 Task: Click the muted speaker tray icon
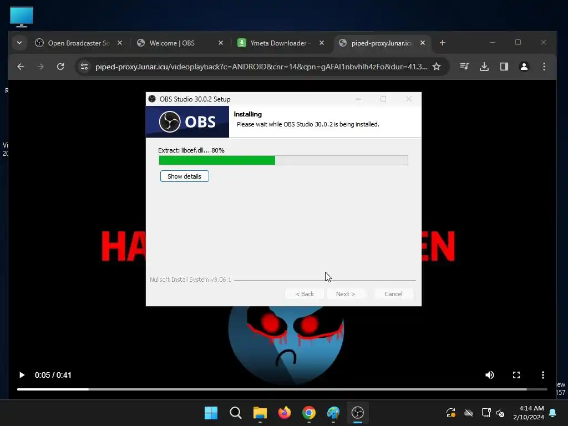(500, 413)
